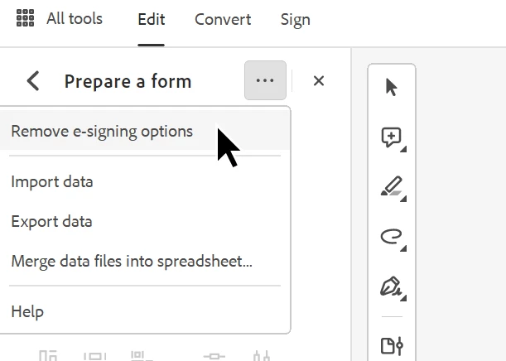Viewport: 506px width, 361px height.
Task: Toggle the three-dots more options button
Action: pos(265,80)
